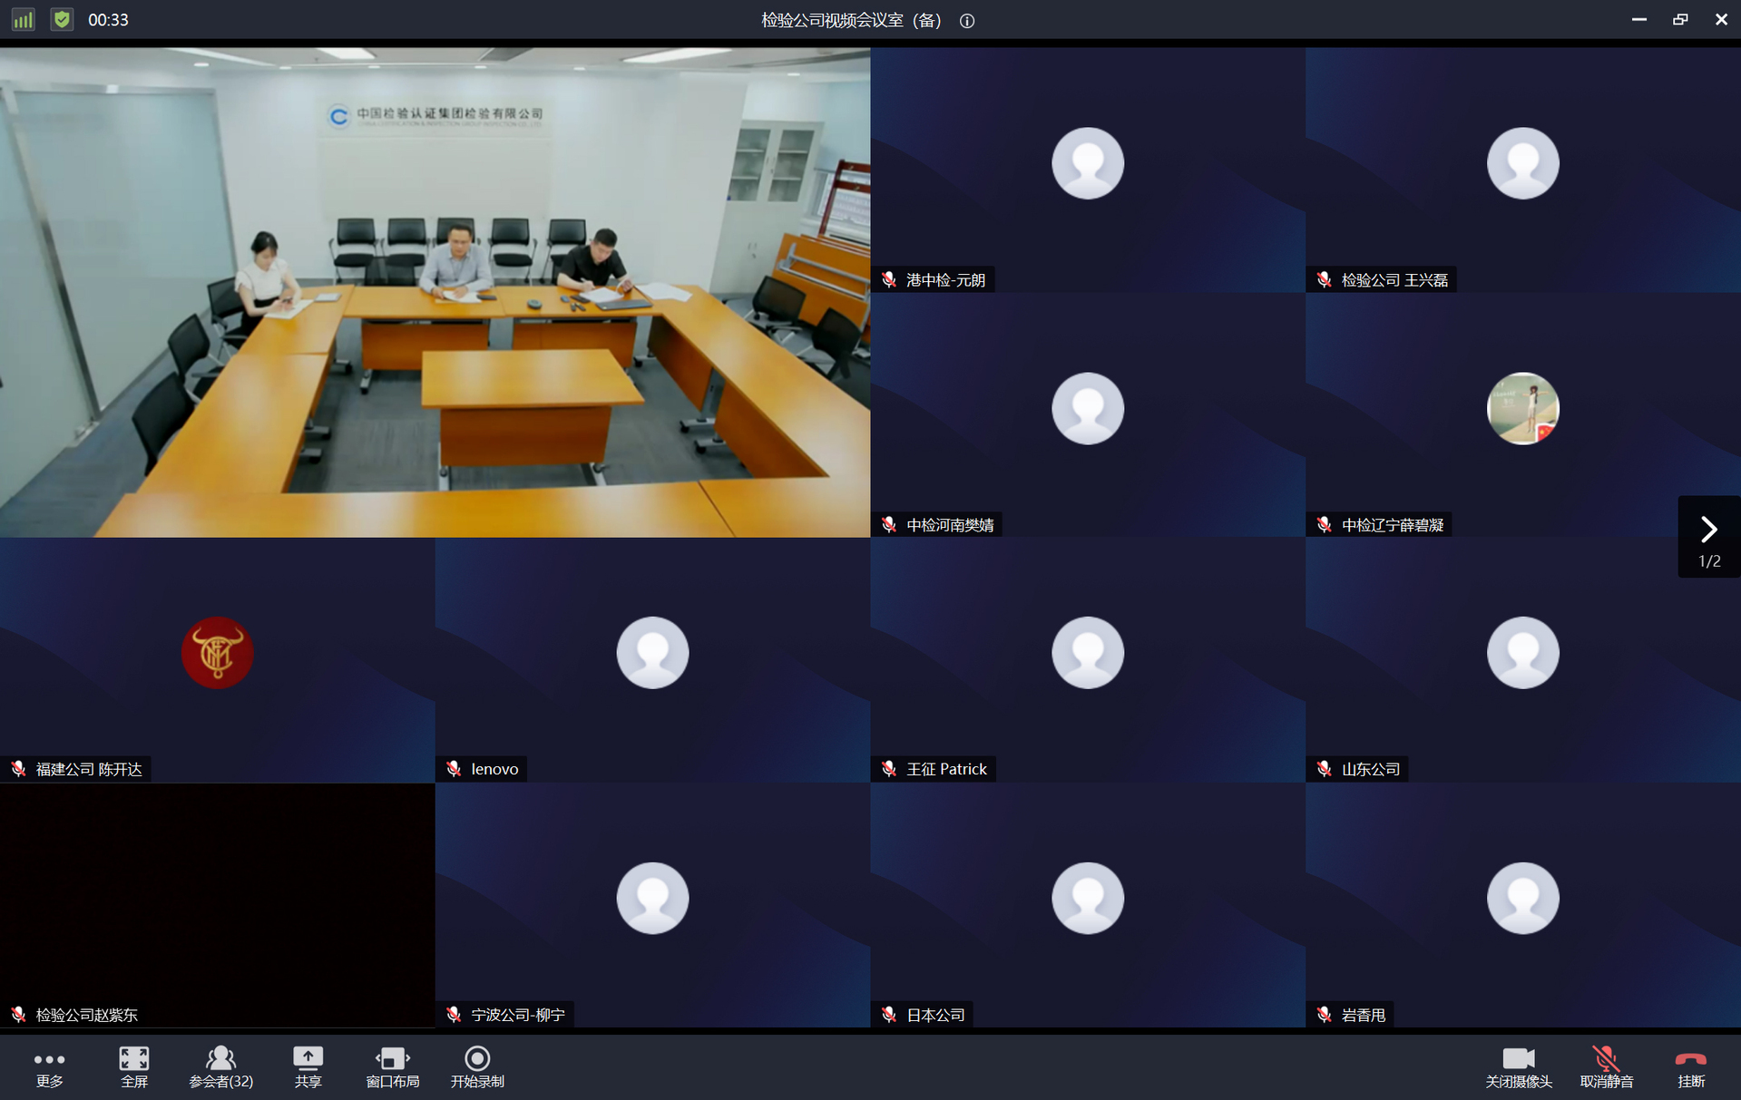This screenshot has height=1100, width=1741.
Task: Open the 更多 (more) options menu
Action: click(49, 1067)
